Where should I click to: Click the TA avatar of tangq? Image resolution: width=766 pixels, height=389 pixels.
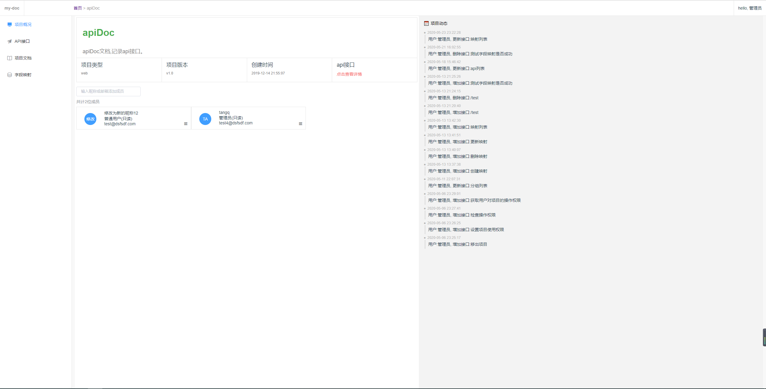(x=205, y=119)
